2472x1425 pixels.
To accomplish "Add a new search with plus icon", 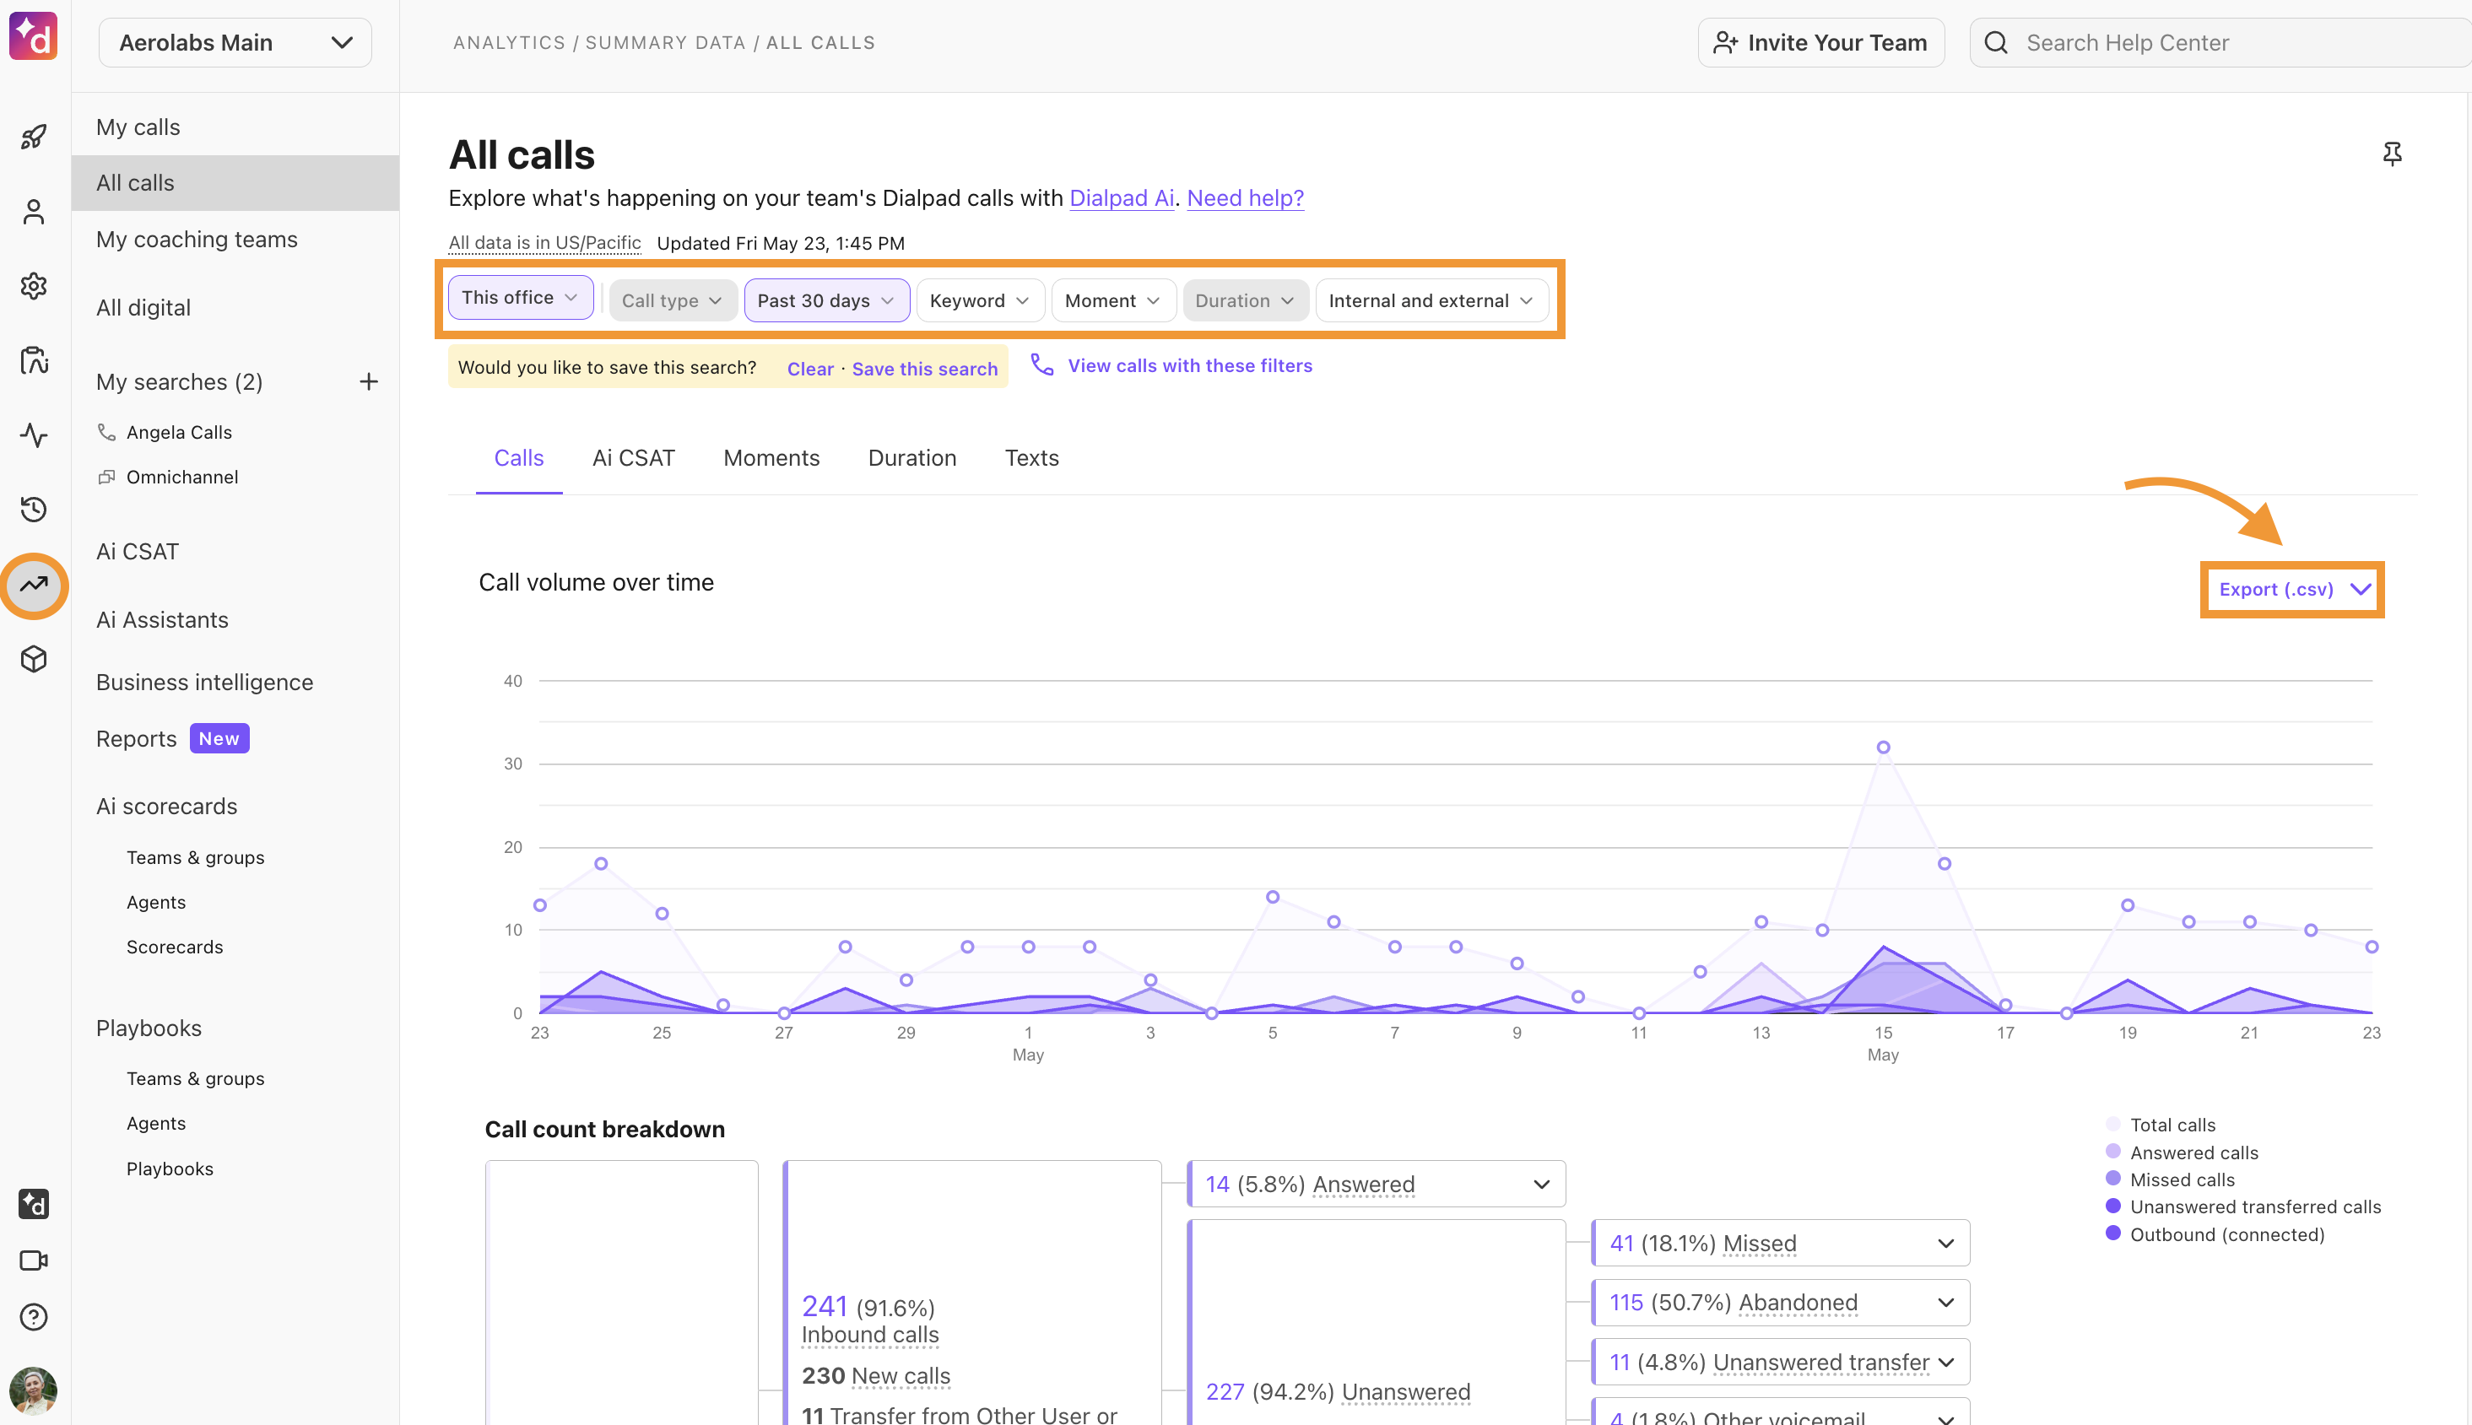I will [368, 381].
